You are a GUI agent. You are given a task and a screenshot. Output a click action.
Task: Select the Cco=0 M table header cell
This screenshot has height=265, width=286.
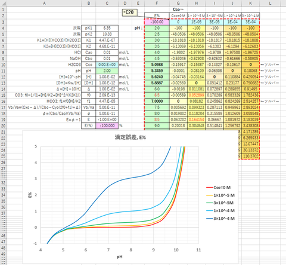178,15
